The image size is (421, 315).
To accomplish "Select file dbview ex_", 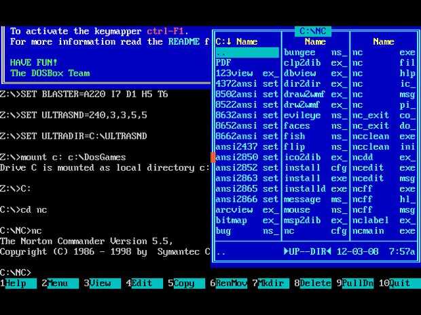I will click(x=316, y=73).
